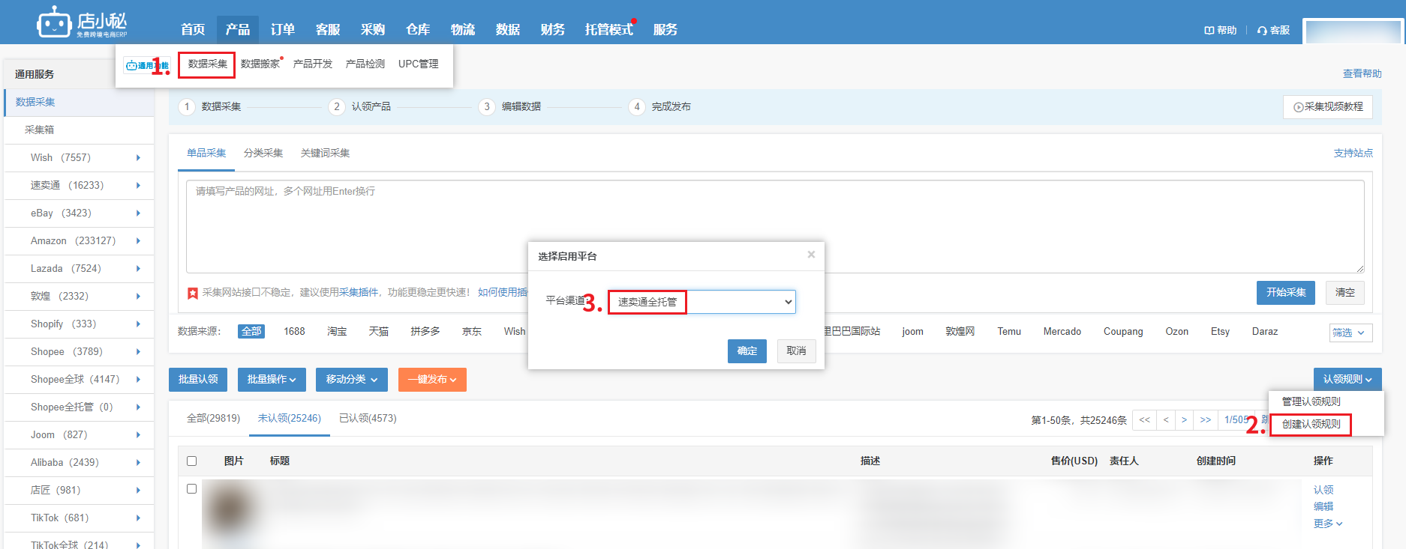Screen dimensions: 1406x549
Task: Open the 首页 menu
Action: pyautogui.click(x=193, y=30)
